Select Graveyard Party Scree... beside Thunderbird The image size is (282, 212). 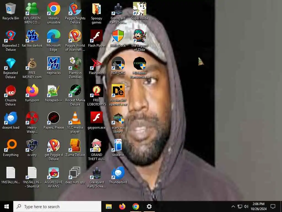(x=97, y=173)
